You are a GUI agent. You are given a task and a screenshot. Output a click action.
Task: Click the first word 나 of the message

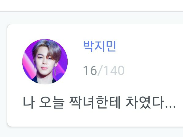(29, 103)
